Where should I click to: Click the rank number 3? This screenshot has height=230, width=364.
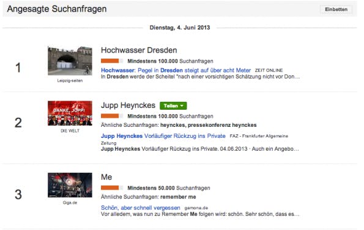[18, 195]
